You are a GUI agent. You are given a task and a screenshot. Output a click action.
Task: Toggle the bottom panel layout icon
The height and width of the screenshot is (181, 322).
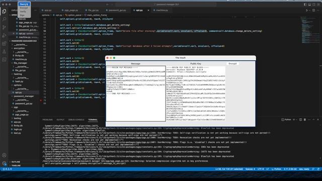(x=309, y=5)
